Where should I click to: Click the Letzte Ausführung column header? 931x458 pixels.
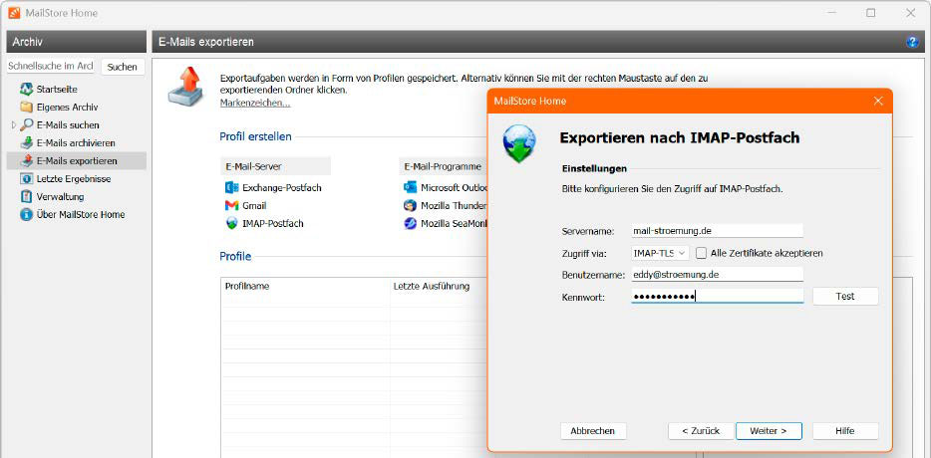coord(432,286)
